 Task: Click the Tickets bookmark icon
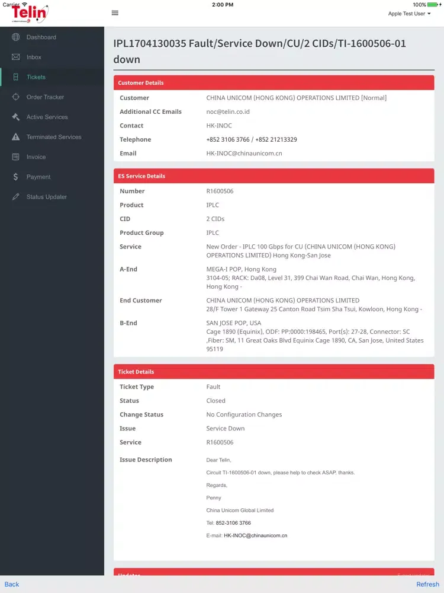15,77
